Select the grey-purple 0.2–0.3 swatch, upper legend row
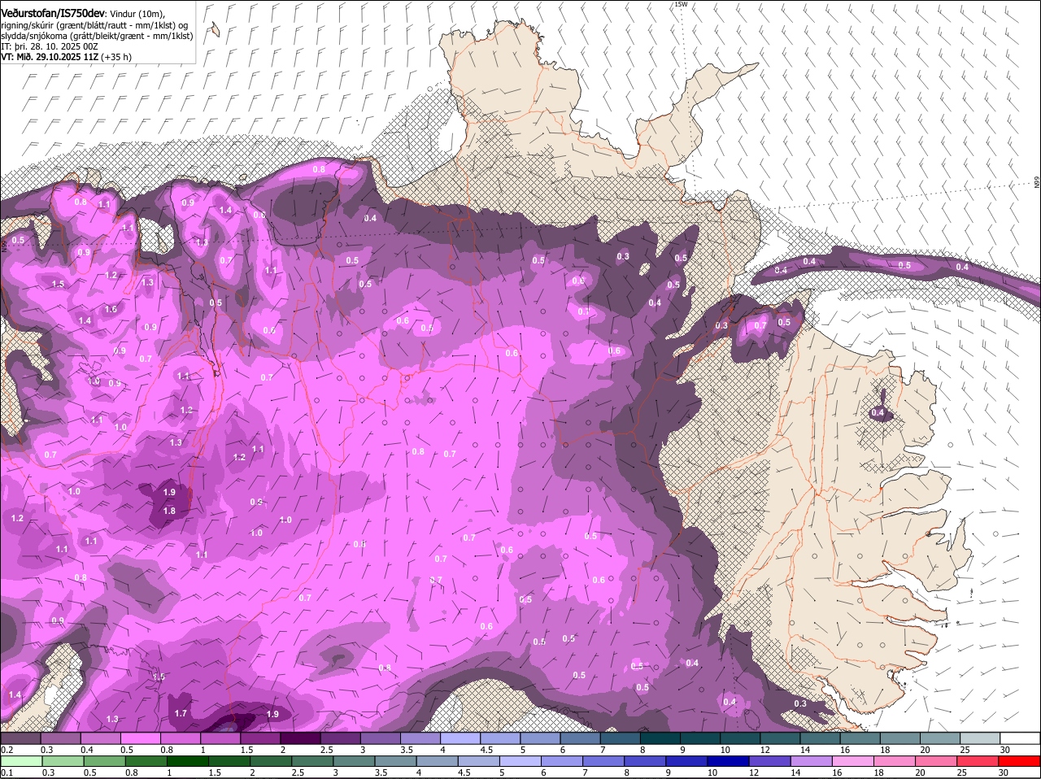The image size is (1041, 779). (20, 738)
